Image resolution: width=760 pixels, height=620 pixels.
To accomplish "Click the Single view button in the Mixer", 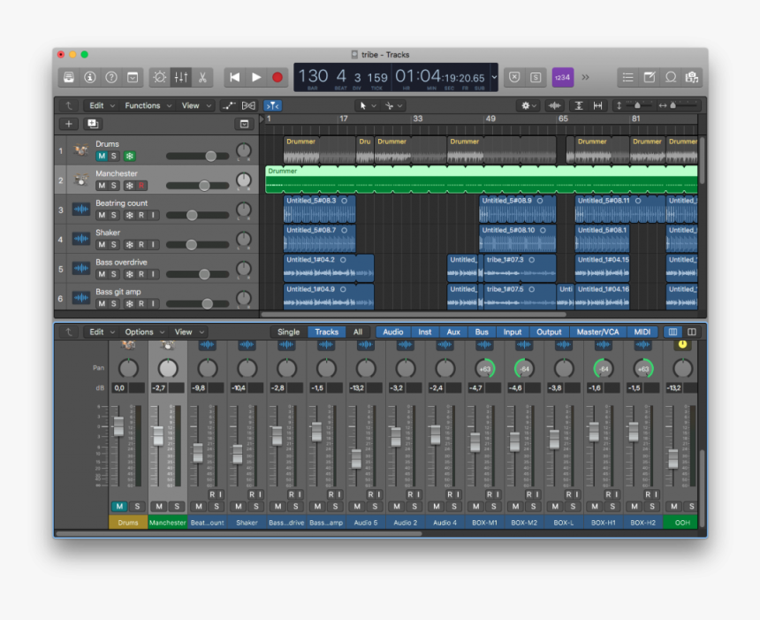I will [288, 332].
